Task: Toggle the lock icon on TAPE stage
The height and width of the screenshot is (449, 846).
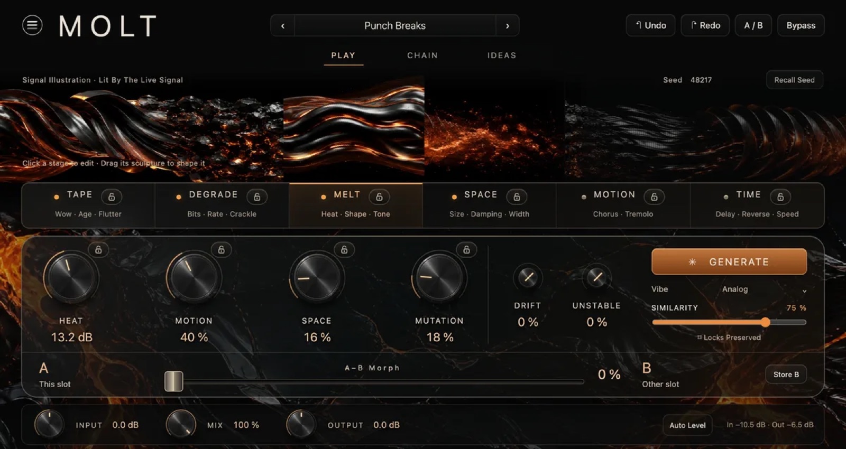Action: [112, 197]
